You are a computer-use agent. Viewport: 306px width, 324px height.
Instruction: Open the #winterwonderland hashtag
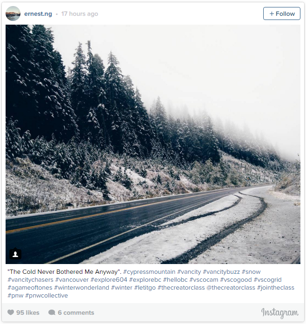[82, 287]
